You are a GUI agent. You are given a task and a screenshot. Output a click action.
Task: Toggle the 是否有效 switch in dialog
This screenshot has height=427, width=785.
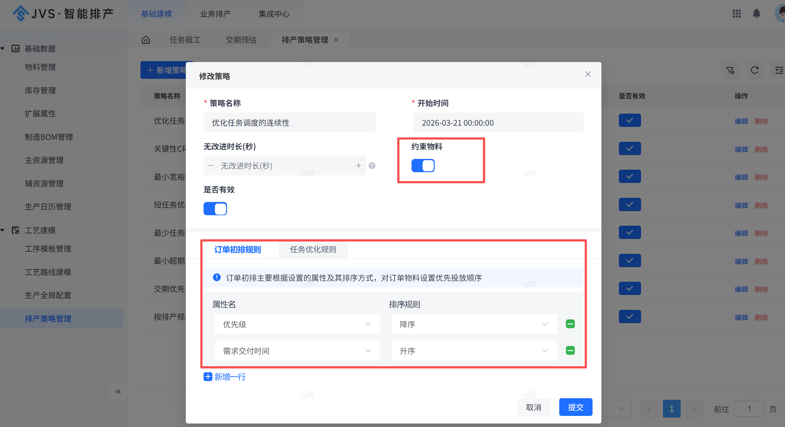(215, 209)
